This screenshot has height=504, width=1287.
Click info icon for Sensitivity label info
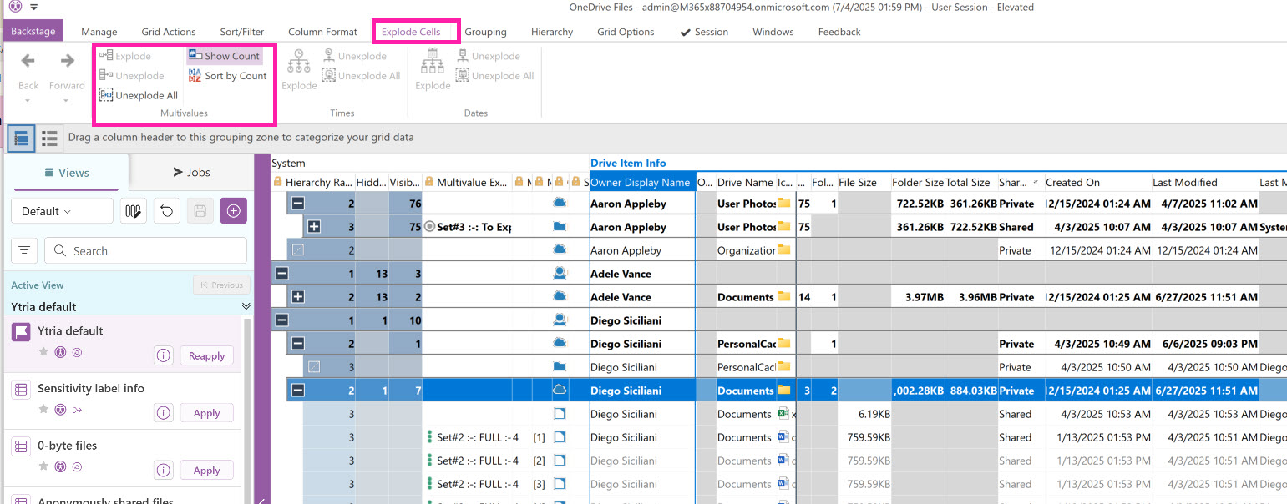(164, 413)
